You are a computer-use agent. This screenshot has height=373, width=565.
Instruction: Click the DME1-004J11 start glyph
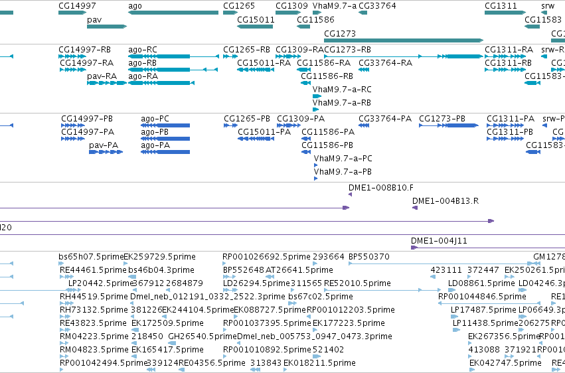[x=414, y=248]
